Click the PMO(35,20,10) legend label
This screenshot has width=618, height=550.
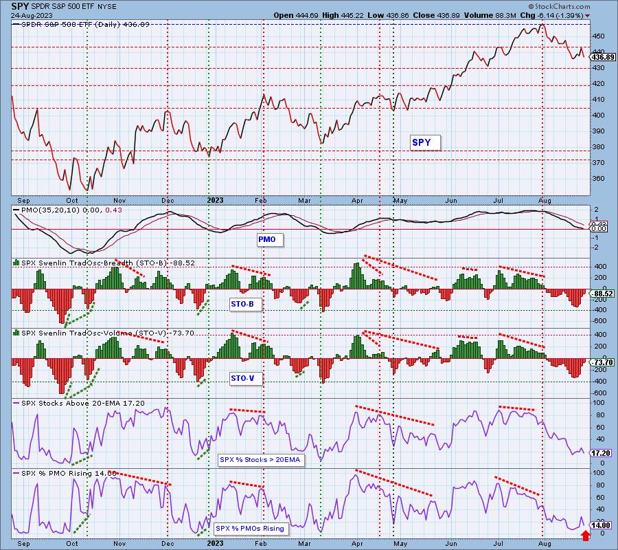[x=67, y=210]
